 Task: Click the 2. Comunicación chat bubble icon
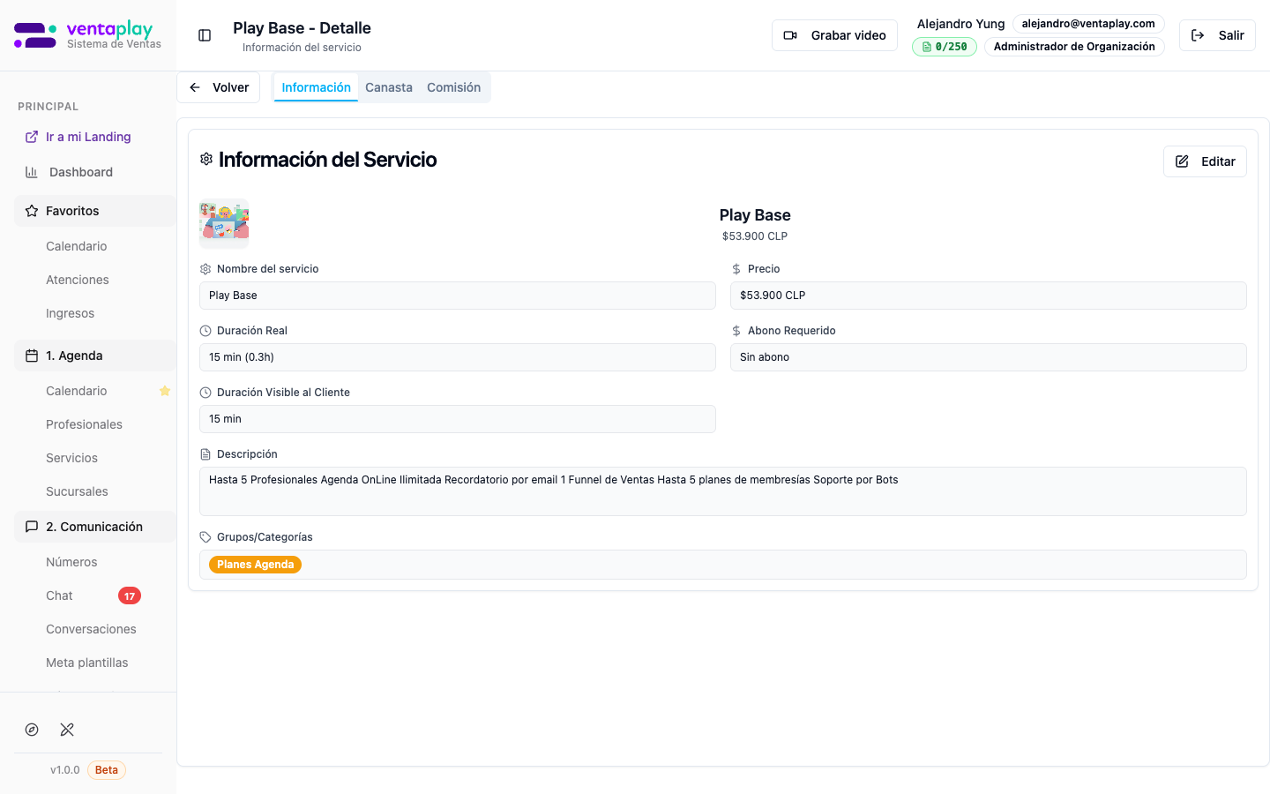31,526
